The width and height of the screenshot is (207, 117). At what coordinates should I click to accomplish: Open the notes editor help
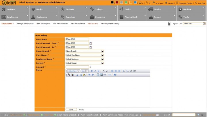[115, 75]
